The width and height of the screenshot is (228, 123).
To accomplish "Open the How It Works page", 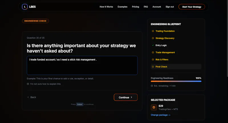I will [x=106, y=7].
